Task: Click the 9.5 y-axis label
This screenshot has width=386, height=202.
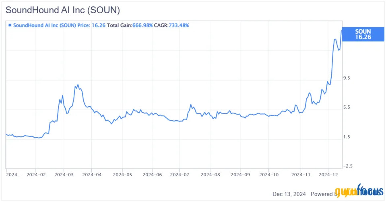Action: (347, 78)
